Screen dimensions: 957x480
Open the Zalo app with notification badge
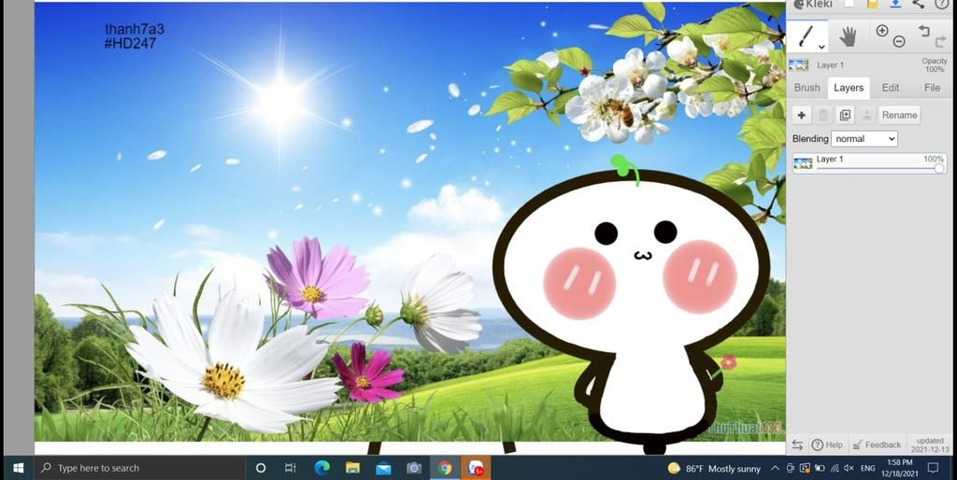476,468
